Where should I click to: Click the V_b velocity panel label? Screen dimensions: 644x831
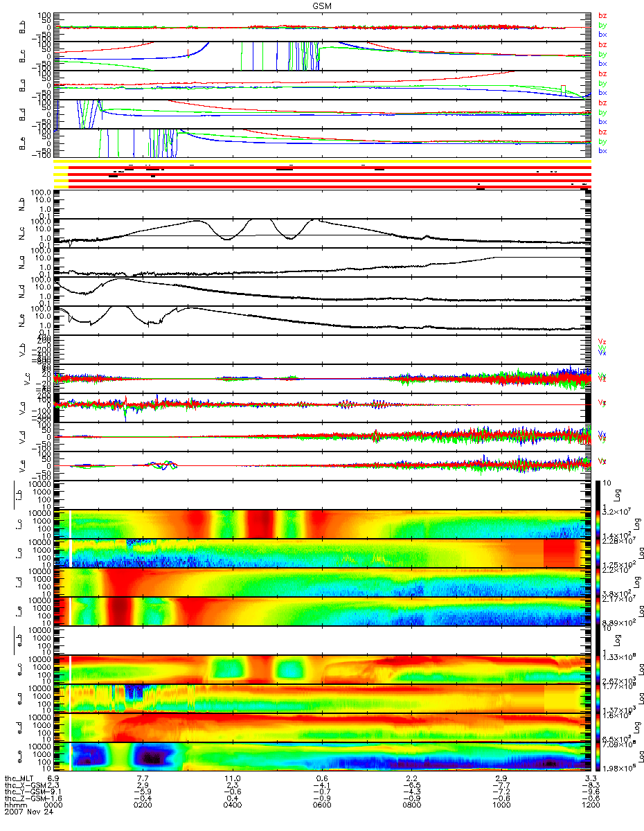click(x=22, y=350)
